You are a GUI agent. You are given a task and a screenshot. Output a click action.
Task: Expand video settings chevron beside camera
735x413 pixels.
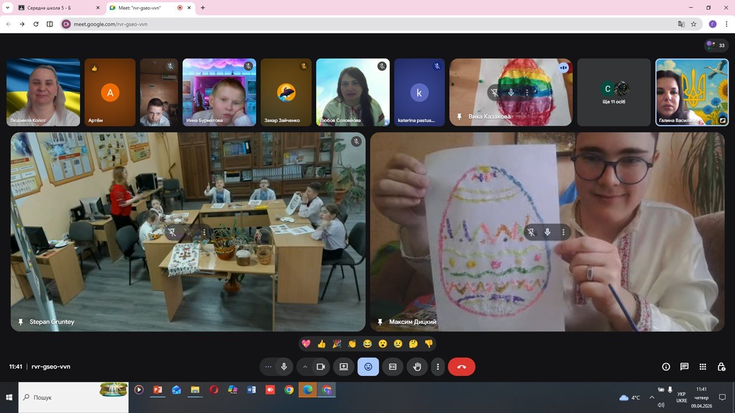[x=305, y=367]
